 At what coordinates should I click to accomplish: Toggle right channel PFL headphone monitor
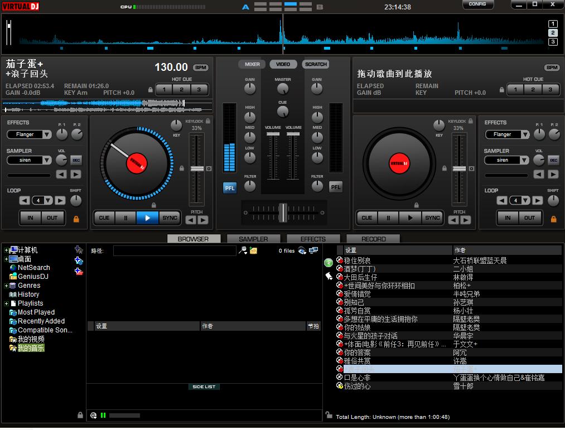(x=336, y=187)
